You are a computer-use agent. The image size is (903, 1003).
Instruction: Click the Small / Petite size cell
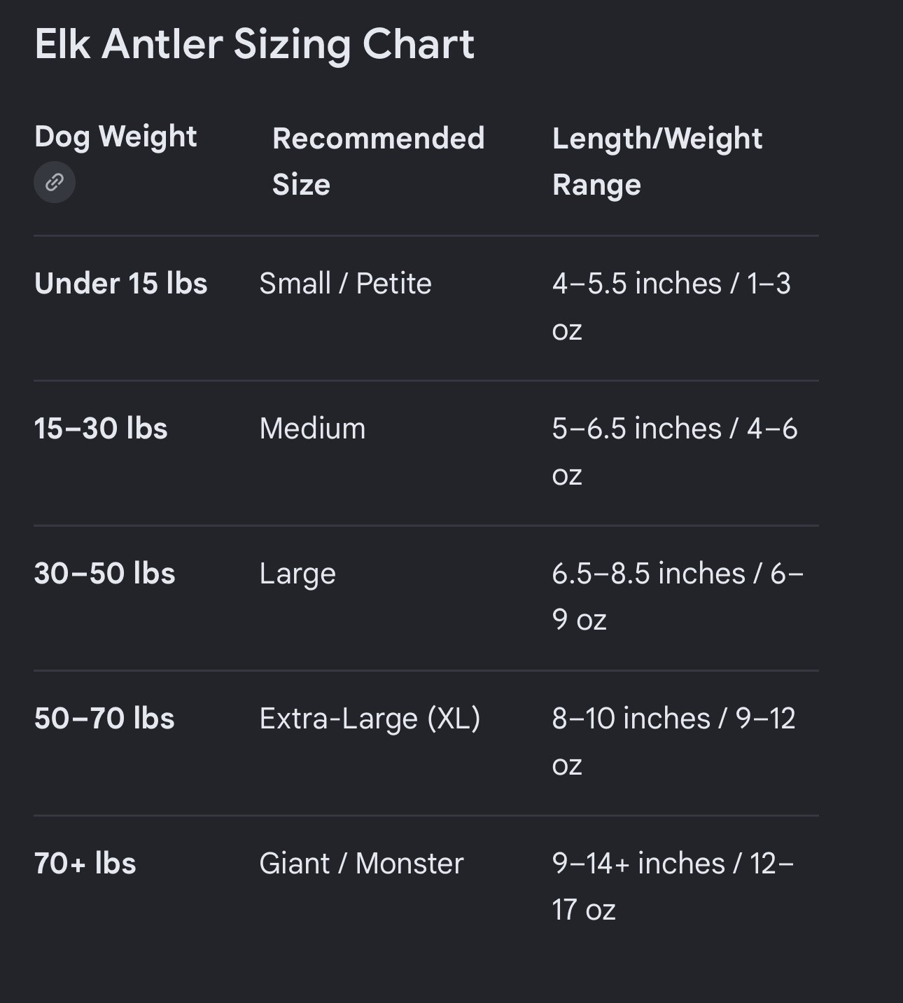pyautogui.click(x=345, y=284)
